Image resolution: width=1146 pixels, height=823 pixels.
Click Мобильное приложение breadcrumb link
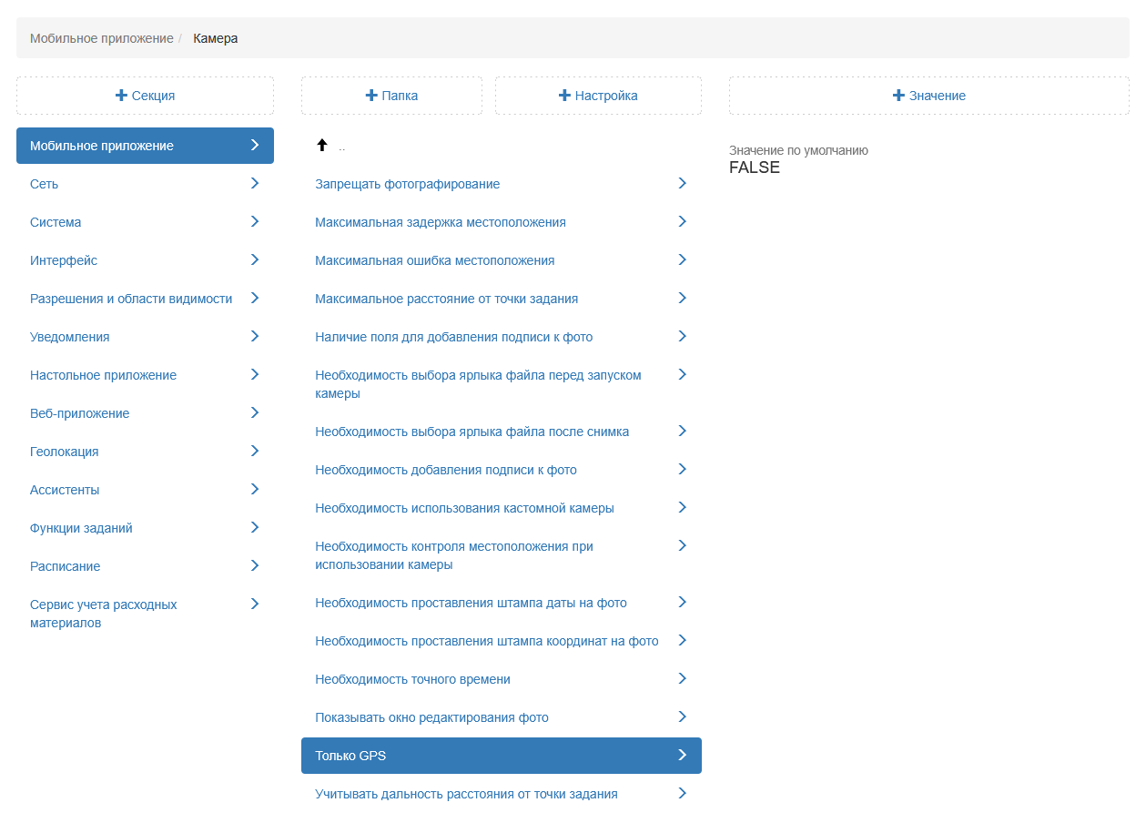pyautogui.click(x=101, y=38)
